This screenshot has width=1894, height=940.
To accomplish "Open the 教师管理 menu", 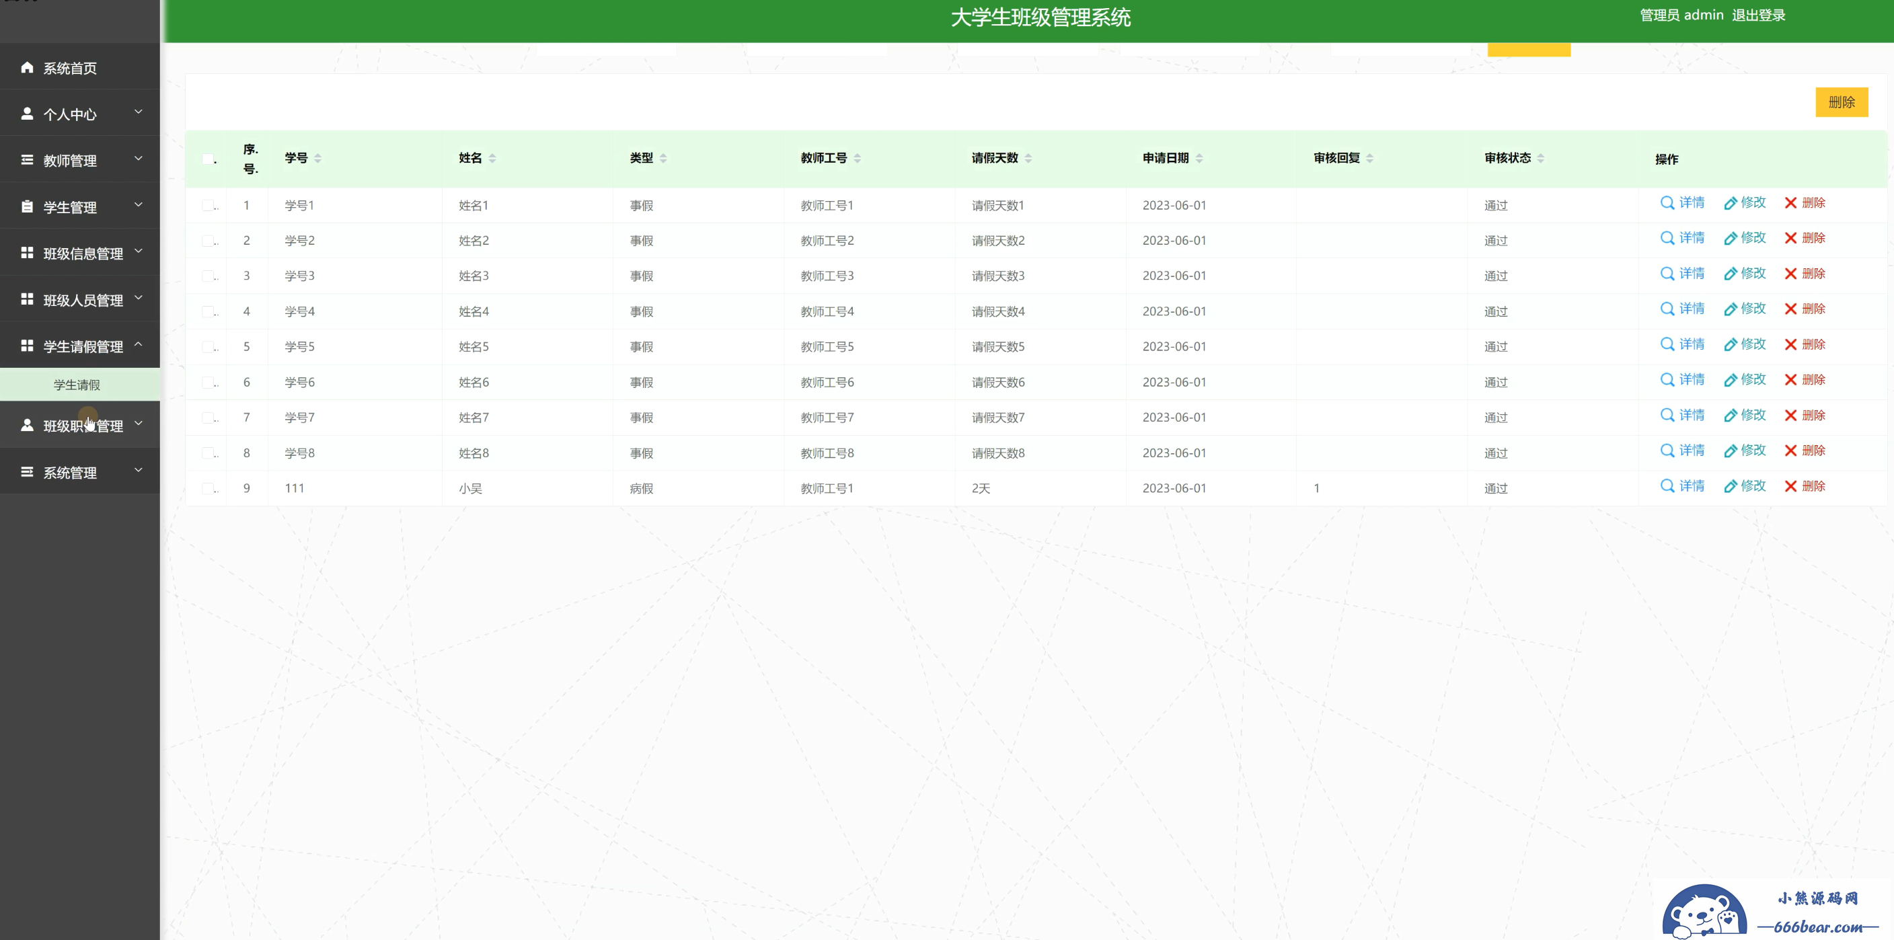I will click(x=79, y=160).
